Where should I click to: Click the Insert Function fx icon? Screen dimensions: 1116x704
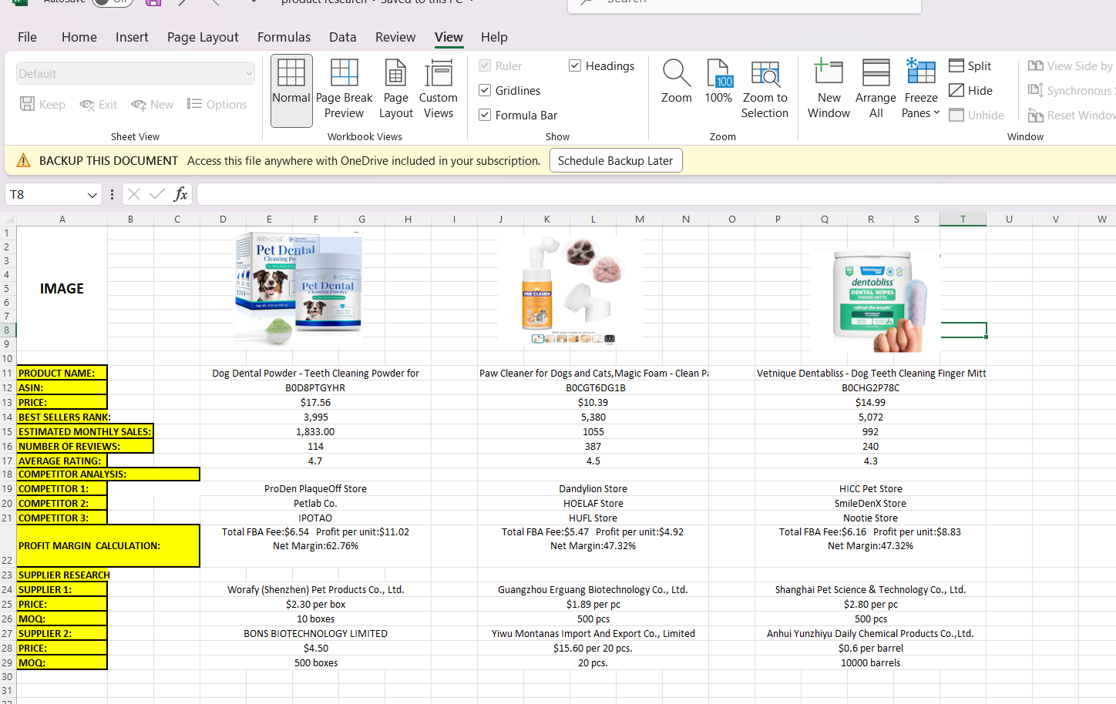point(180,194)
